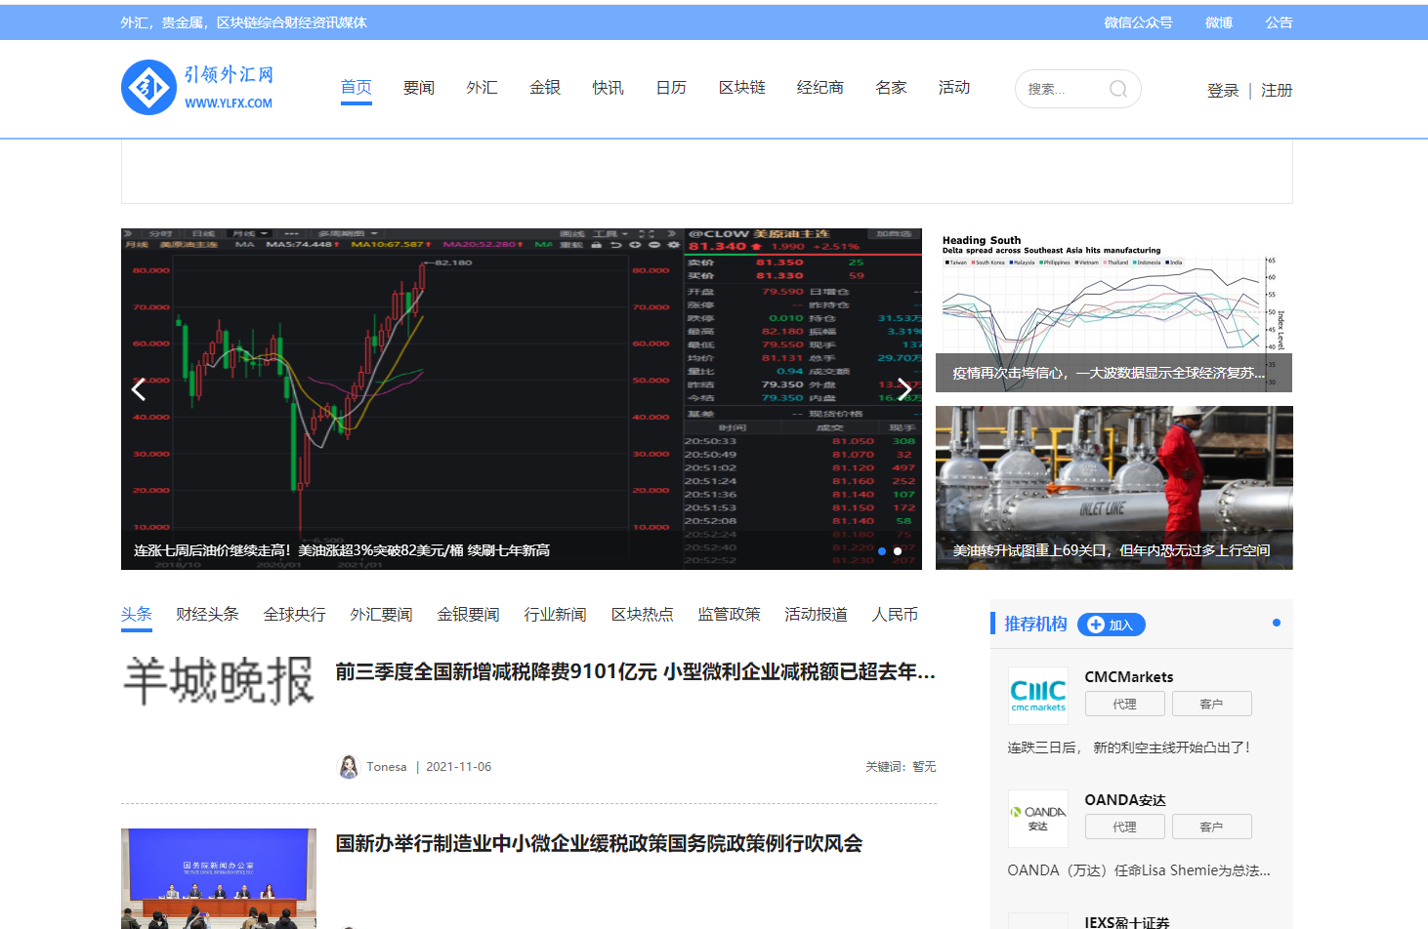This screenshot has height=929, width=1428.
Task: Open the 金银 nav item
Action: point(545,88)
